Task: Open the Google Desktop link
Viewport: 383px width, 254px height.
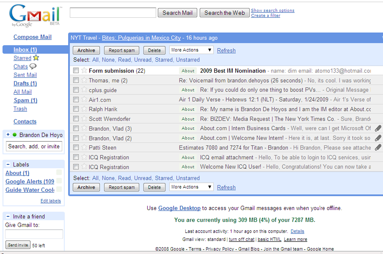Action: click(179, 208)
